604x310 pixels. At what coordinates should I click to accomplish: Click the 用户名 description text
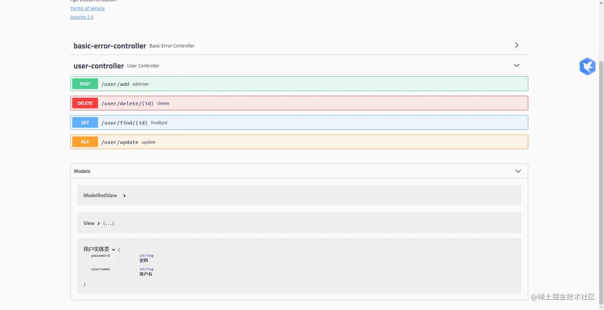click(x=146, y=274)
